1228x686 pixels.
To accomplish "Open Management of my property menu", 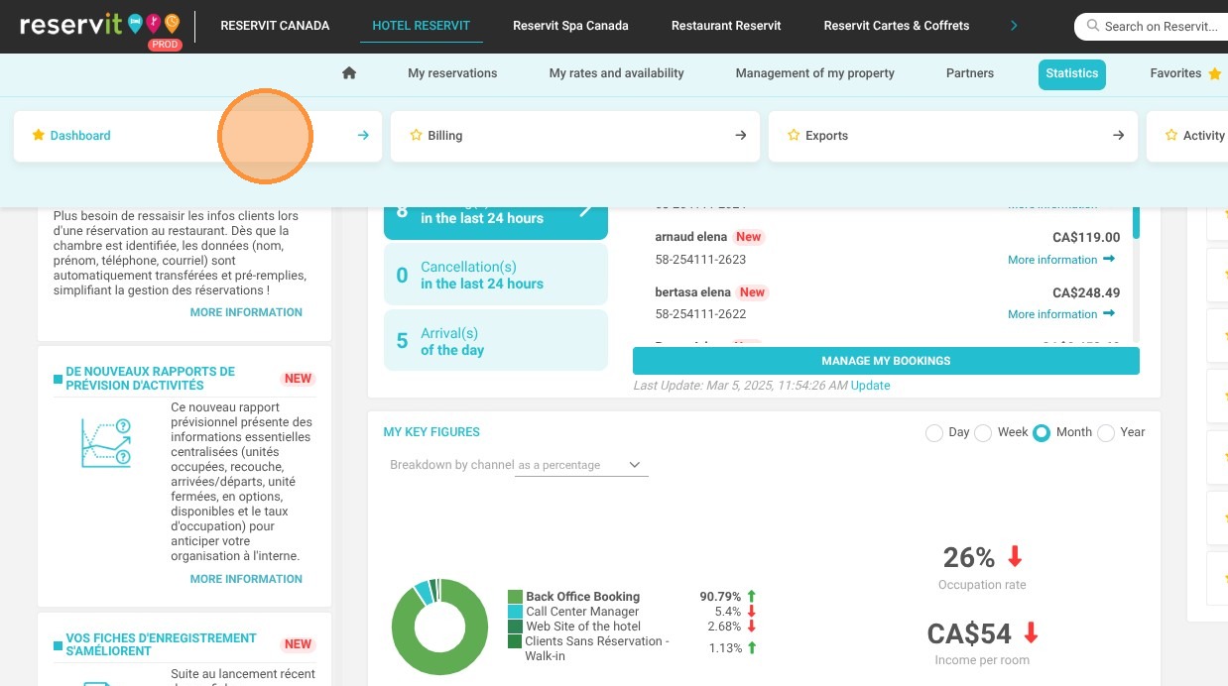I will pyautogui.click(x=815, y=73).
